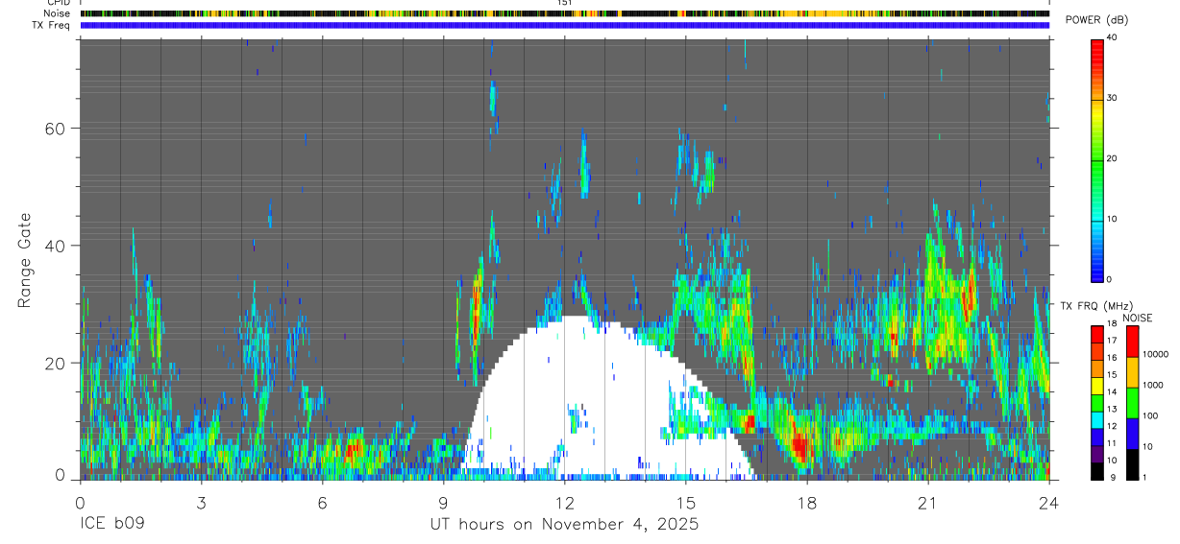Click the TX FRQ (MHz) legend title
The image size is (1180, 544).
pos(1094,306)
